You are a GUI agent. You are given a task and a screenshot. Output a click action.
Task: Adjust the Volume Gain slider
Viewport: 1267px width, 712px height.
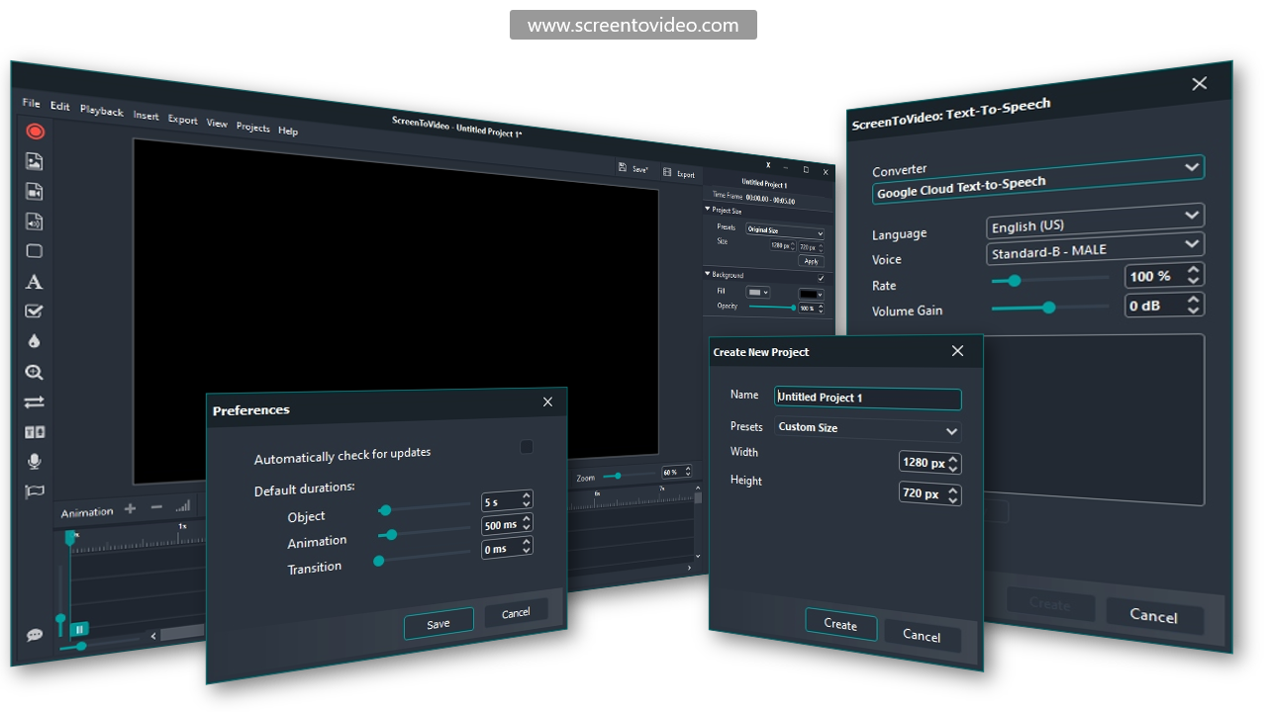(x=1050, y=307)
